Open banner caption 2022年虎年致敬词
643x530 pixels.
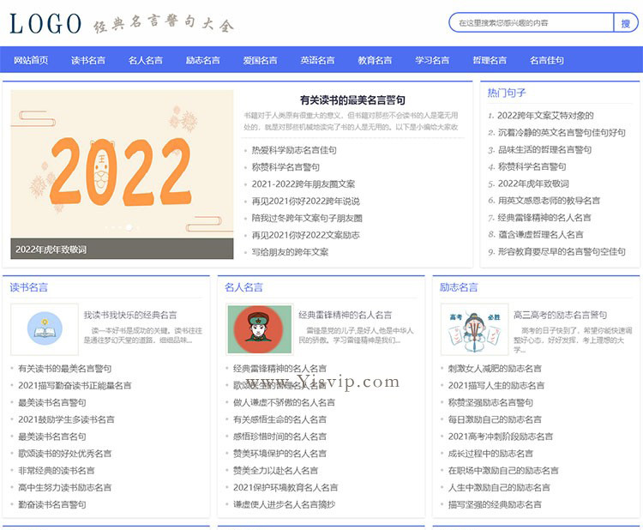(x=51, y=250)
